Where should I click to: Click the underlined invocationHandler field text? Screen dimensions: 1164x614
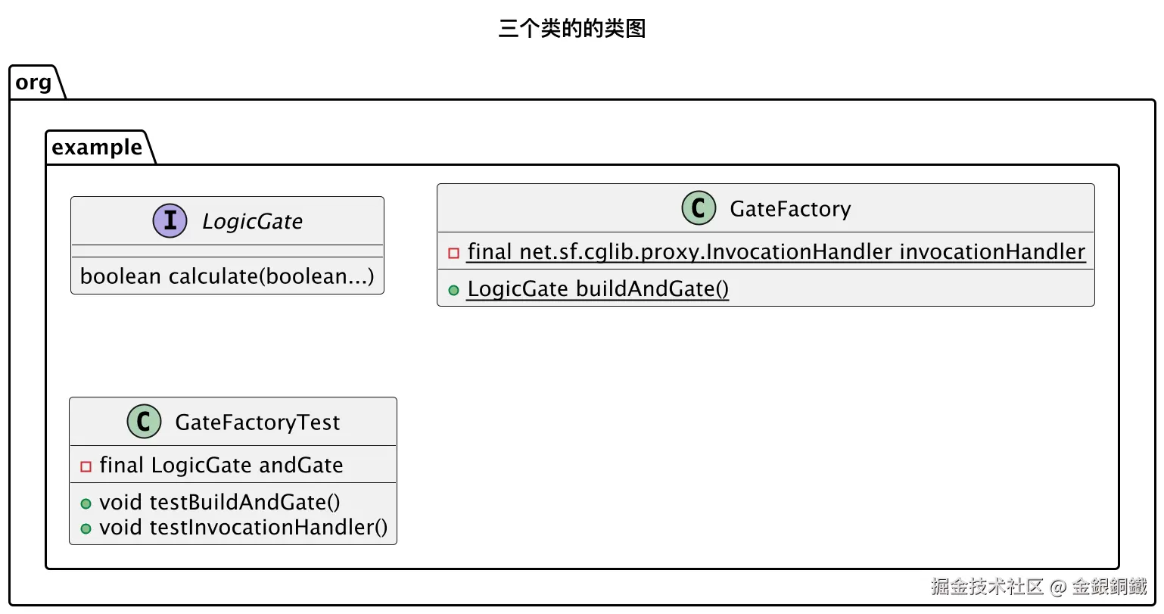point(776,252)
